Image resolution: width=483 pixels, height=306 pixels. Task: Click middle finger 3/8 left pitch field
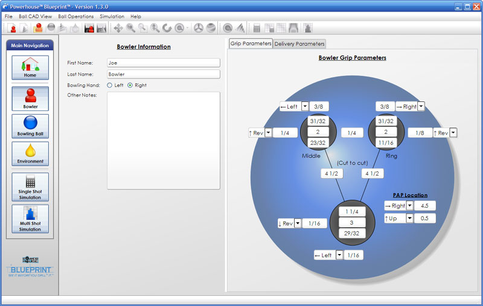tap(319, 106)
